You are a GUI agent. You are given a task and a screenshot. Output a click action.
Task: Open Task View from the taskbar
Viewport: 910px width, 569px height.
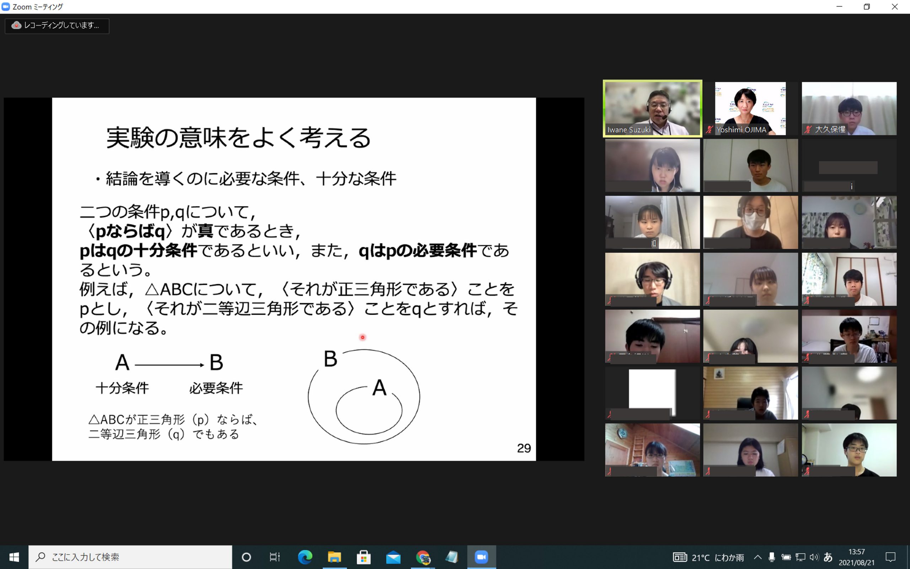[x=275, y=557]
